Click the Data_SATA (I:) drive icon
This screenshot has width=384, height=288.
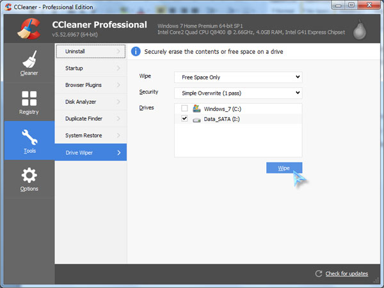pyautogui.click(x=196, y=120)
